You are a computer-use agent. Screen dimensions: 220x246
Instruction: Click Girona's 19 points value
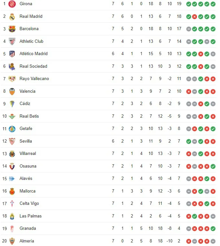pos(179,4)
